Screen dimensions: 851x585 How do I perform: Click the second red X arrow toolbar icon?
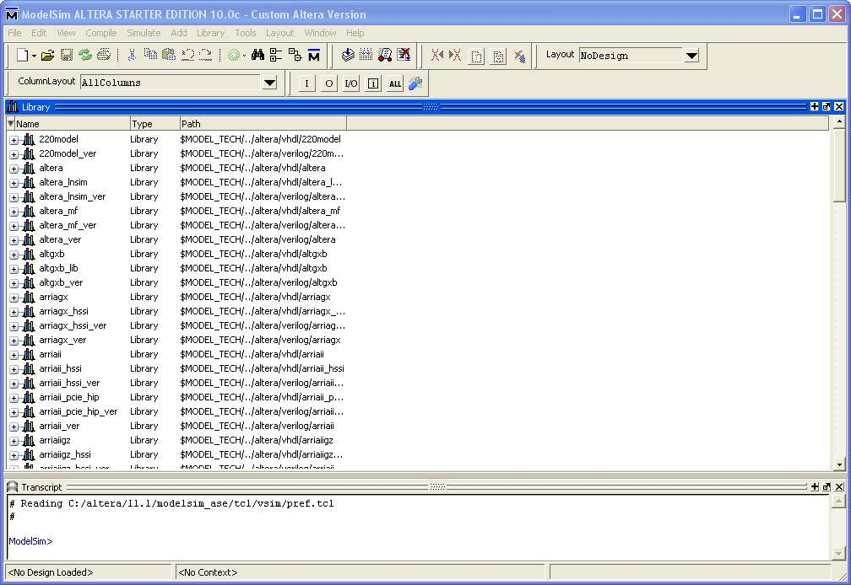pyautogui.click(x=455, y=55)
